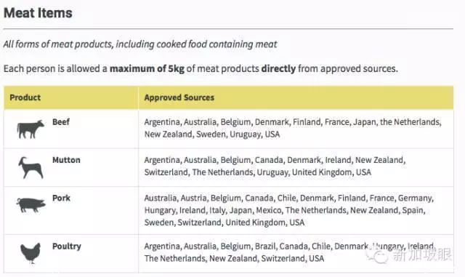Click the bold 'maximum of 5kg' text
The height and width of the screenshot is (277, 465).
tap(147, 68)
